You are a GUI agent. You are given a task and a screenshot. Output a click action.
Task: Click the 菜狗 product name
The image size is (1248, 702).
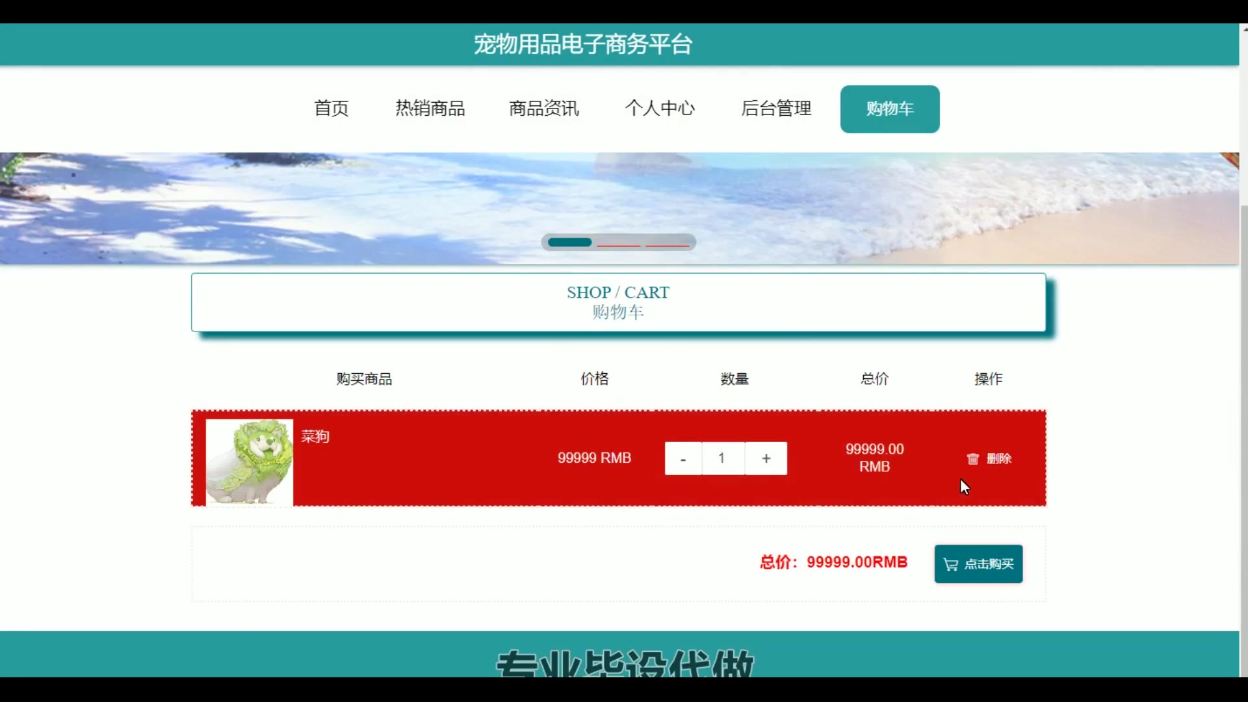pos(315,436)
